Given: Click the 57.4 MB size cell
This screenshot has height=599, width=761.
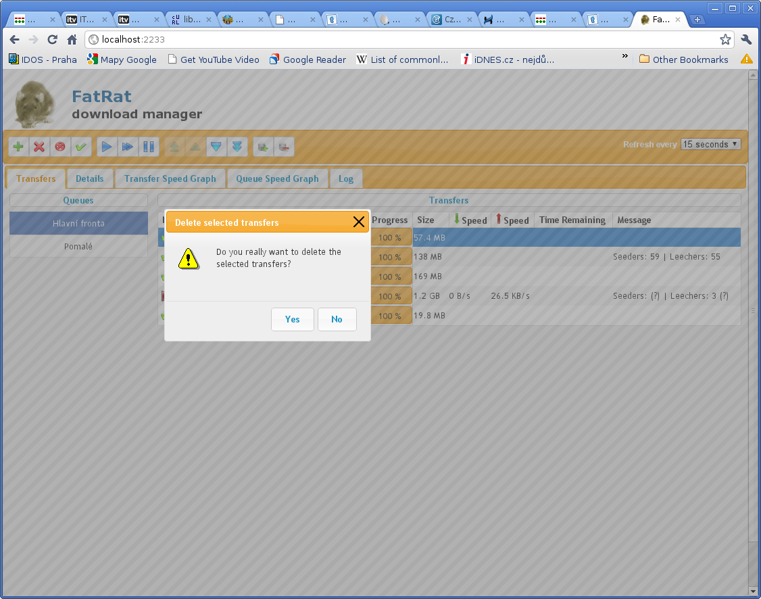Looking at the screenshot, I should coord(430,238).
